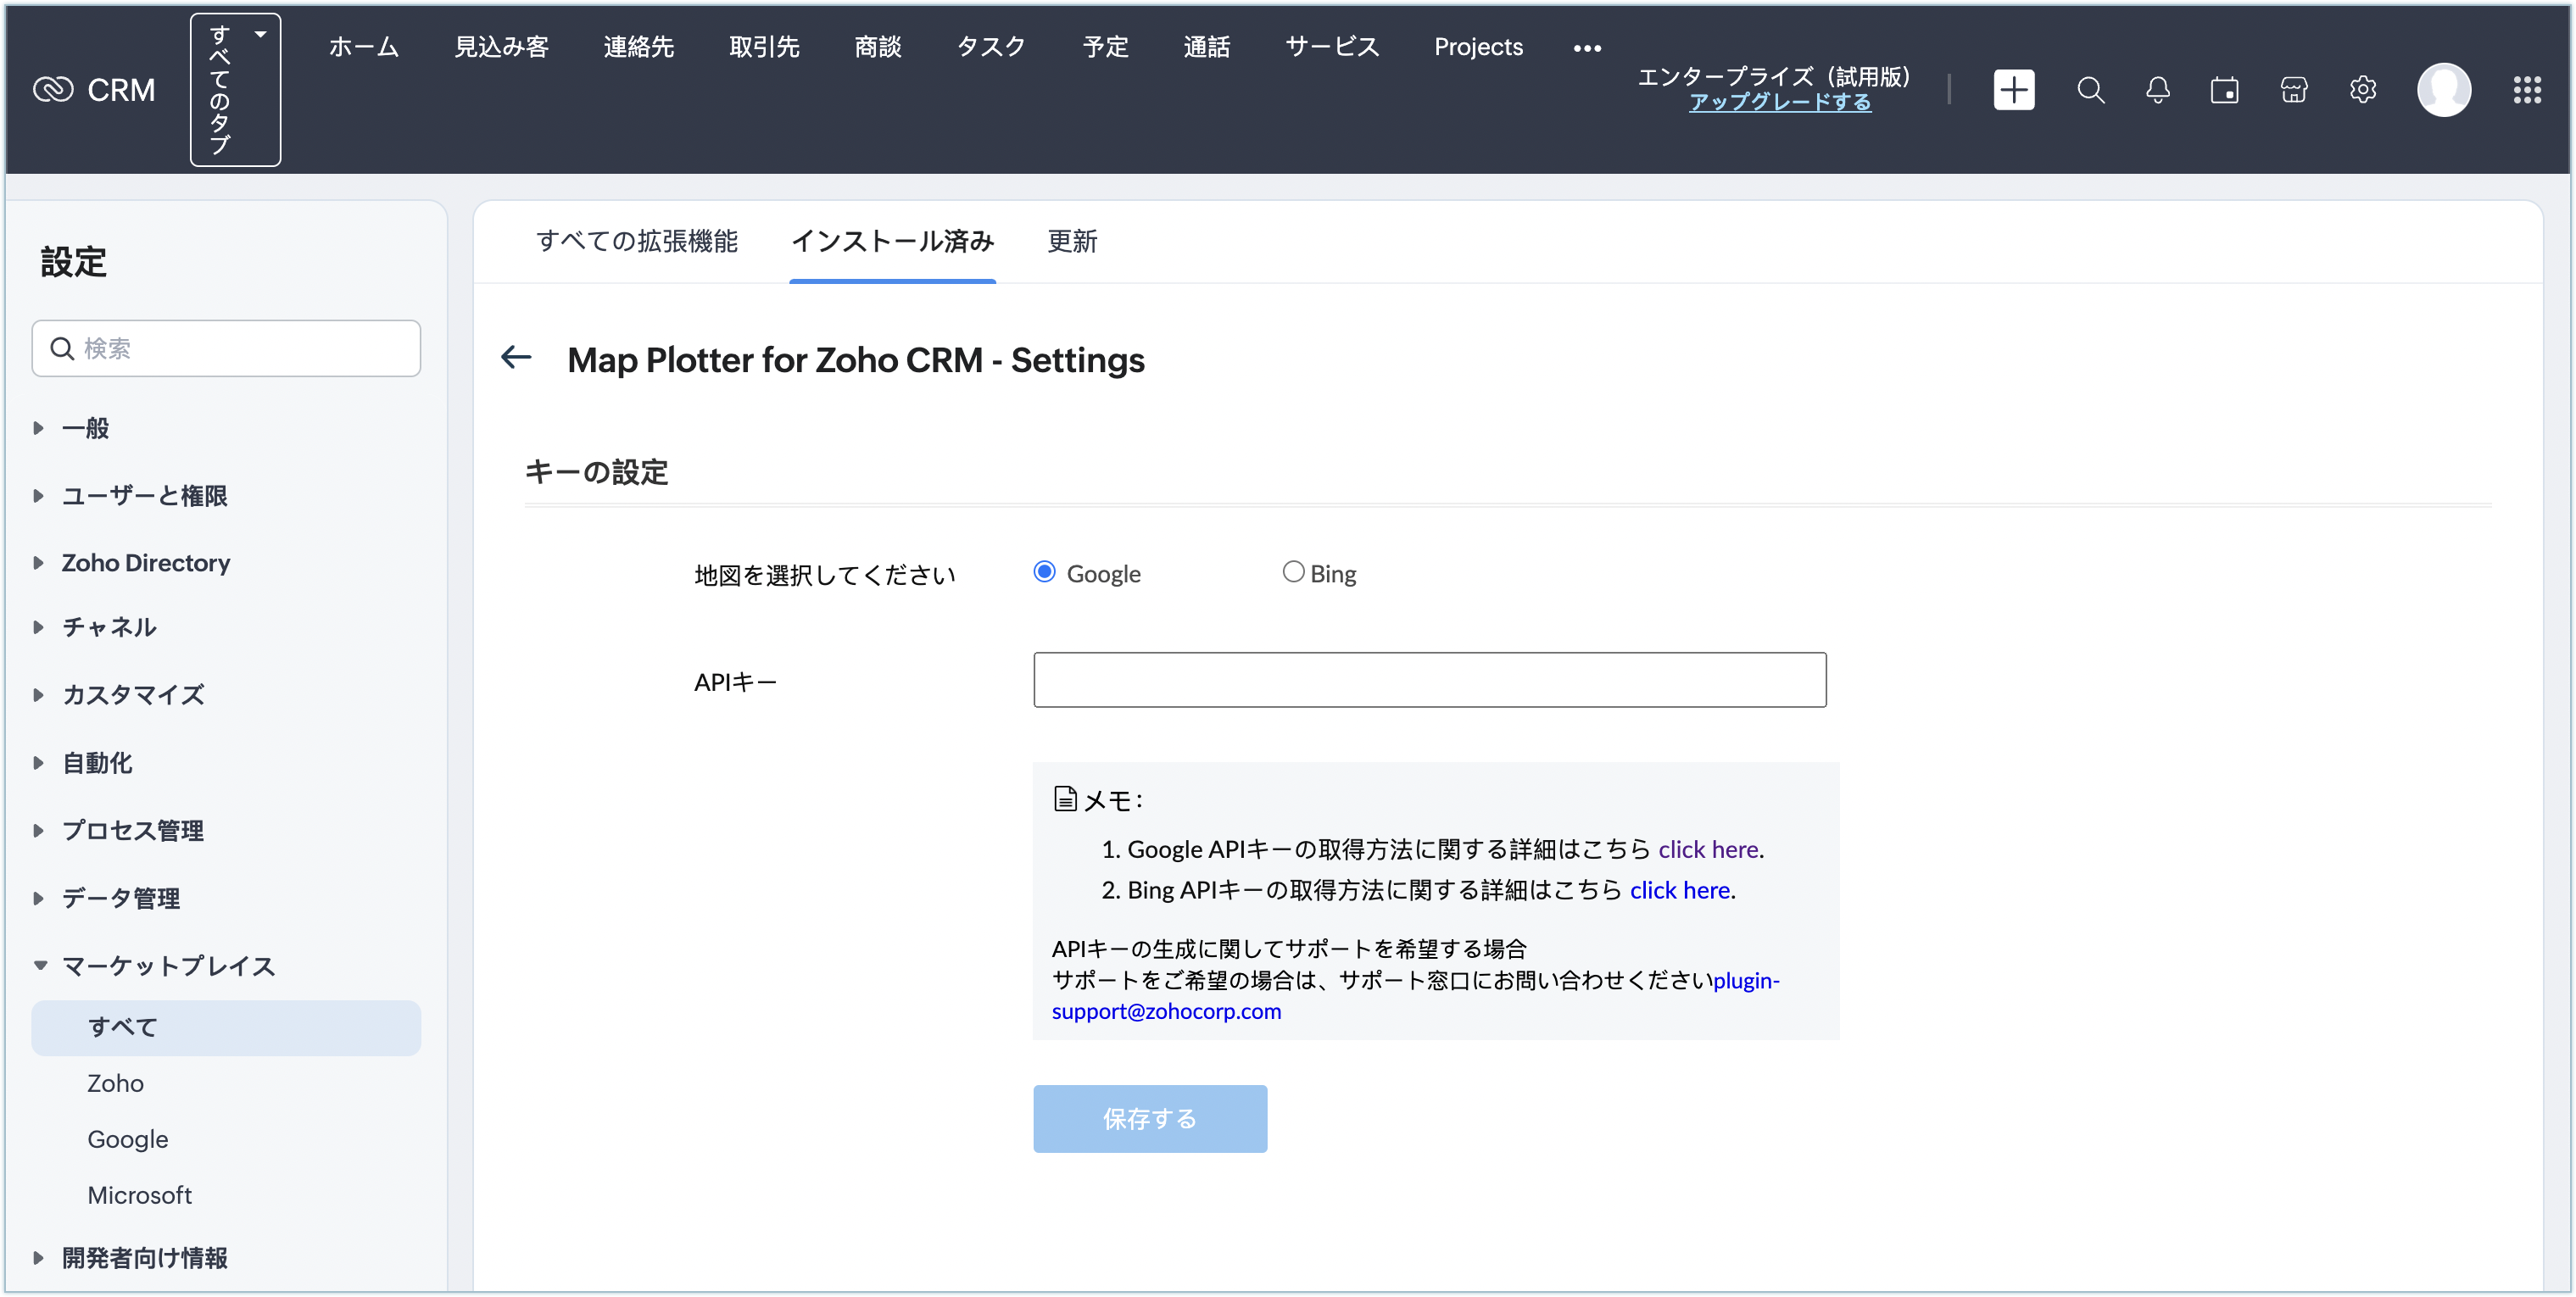The height and width of the screenshot is (1297, 2576).
Task: Click the アップグレードする link
Action: click(x=1779, y=102)
